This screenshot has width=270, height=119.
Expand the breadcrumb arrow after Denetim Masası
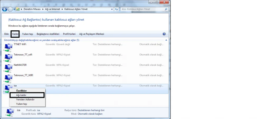coord(42,9)
